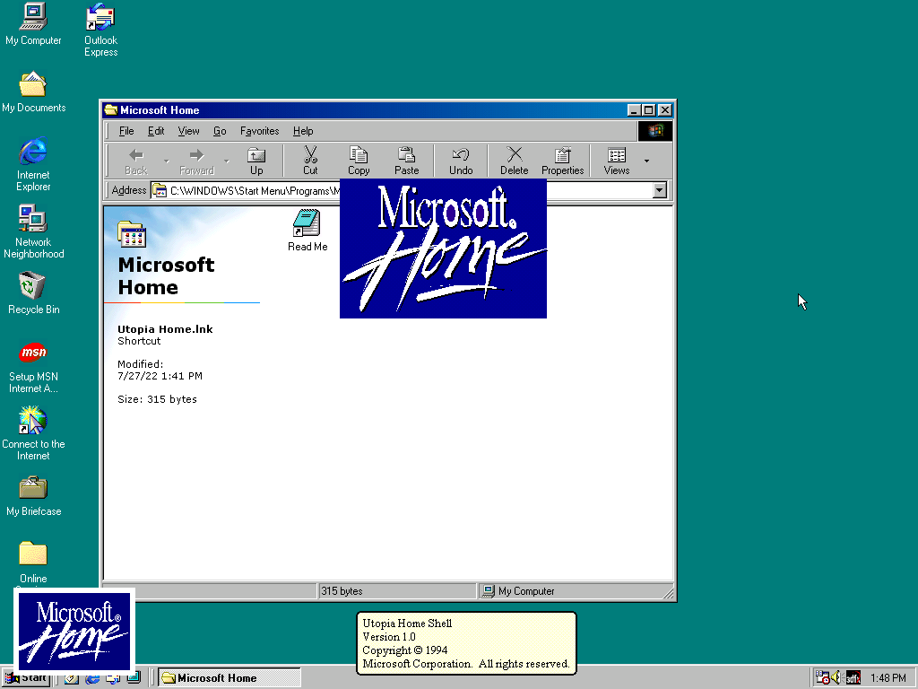Click the Cut scissors tool

pyautogui.click(x=310, y=161)
